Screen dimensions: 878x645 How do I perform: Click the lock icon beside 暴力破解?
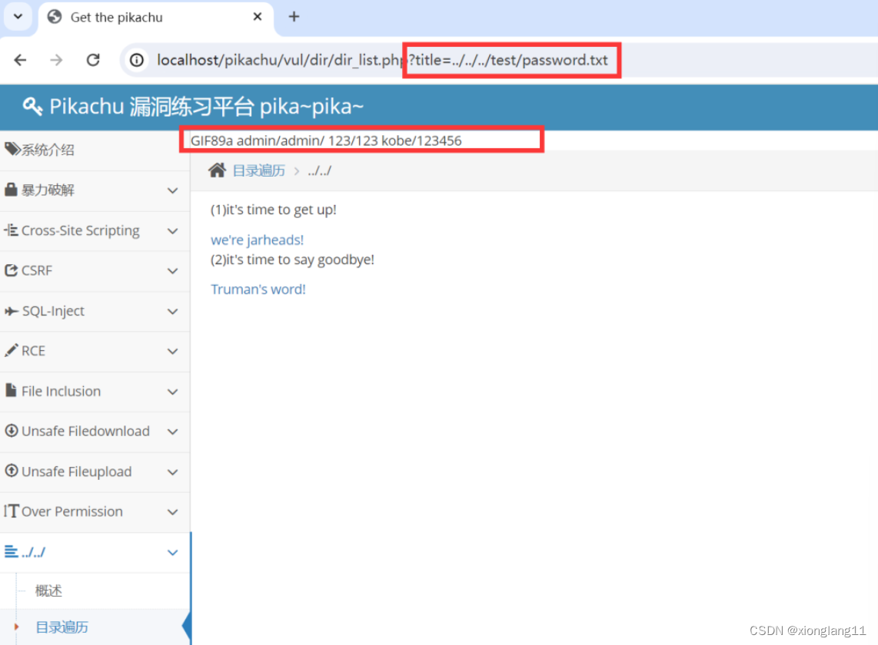11,189
